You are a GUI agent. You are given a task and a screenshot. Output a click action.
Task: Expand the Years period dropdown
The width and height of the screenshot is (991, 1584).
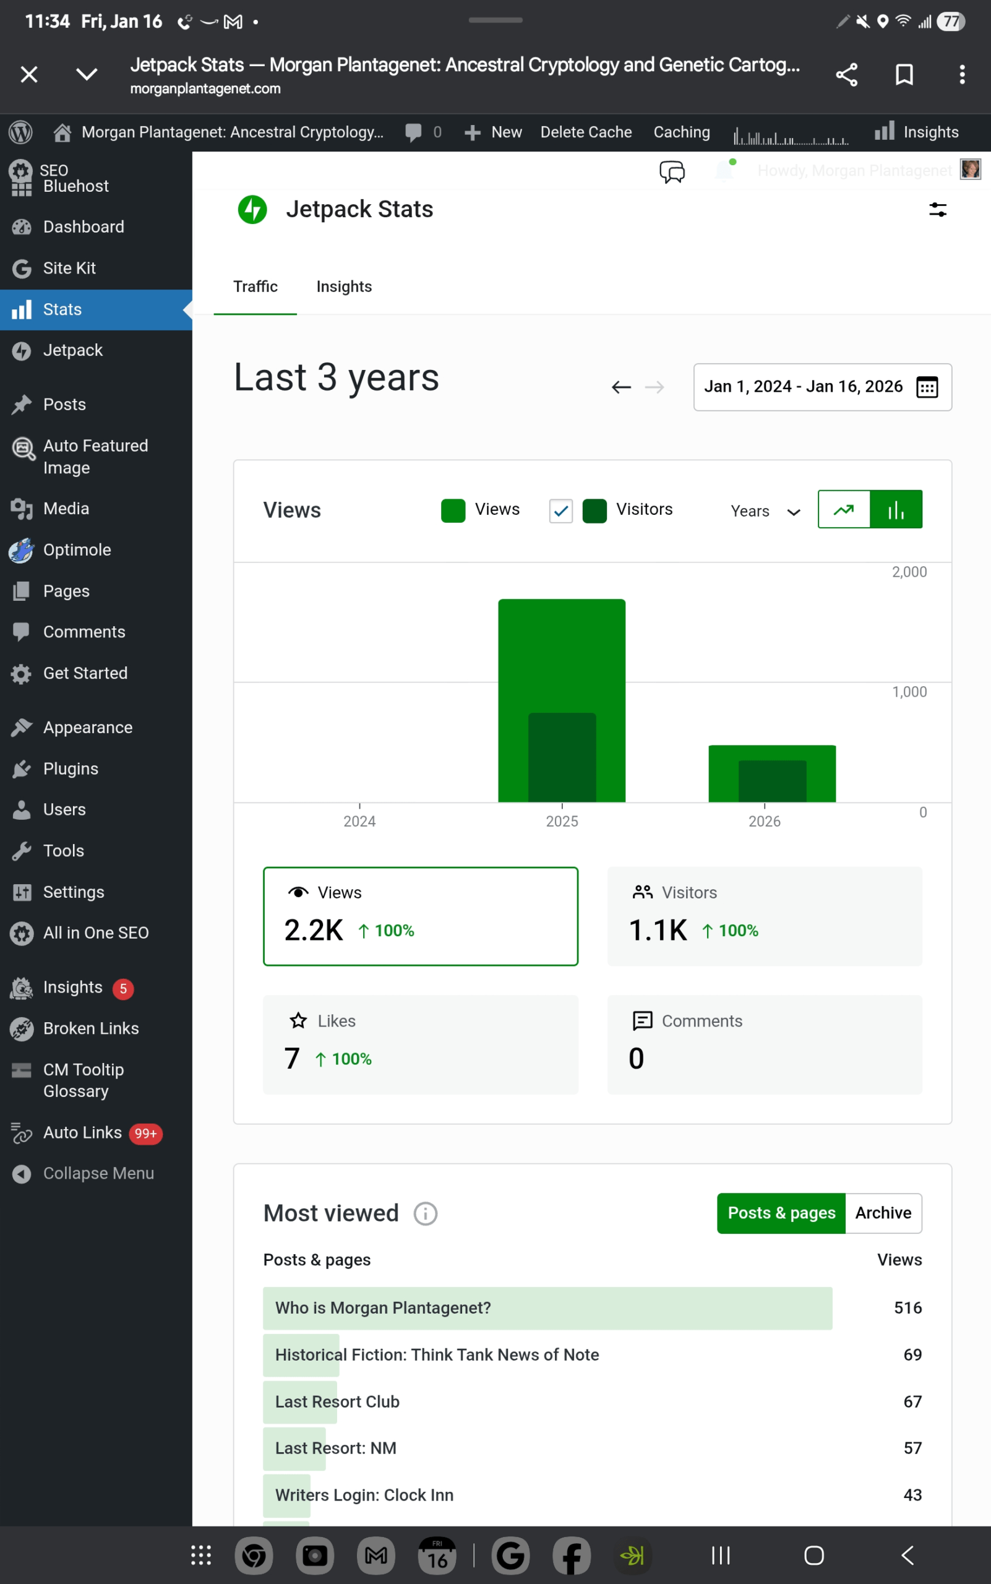pos(765,511)
